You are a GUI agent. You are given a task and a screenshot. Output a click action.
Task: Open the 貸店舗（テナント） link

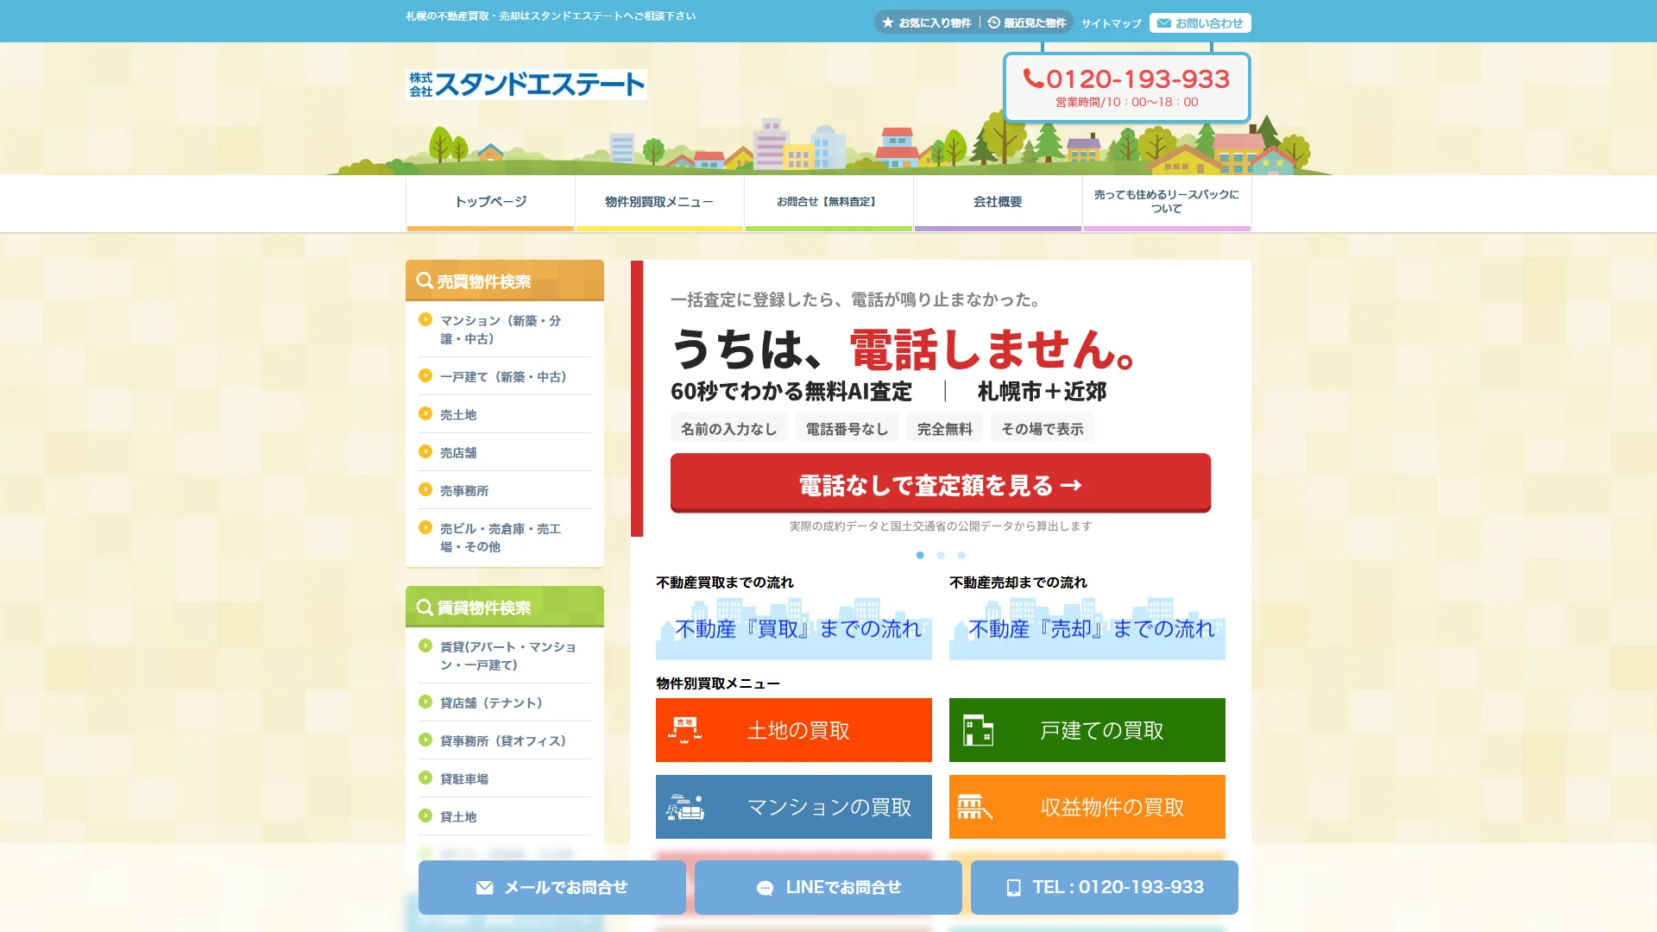coord(491,703)
